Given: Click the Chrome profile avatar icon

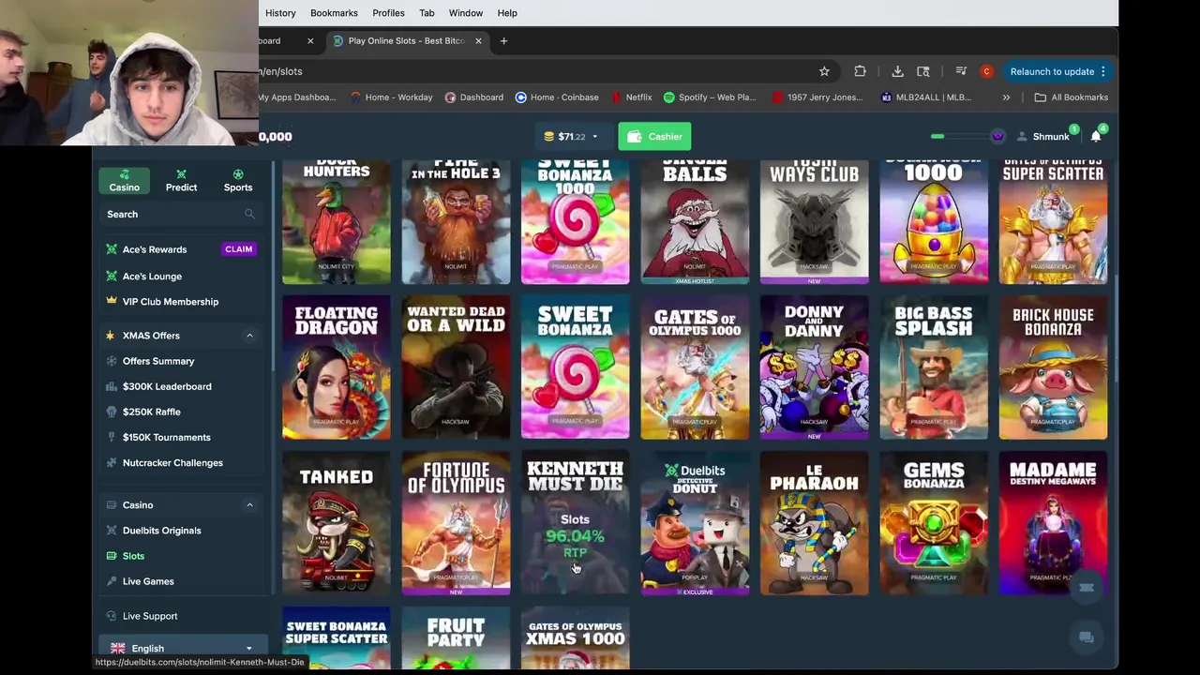Looking at the screenshot, I should [x=986, y=71].
